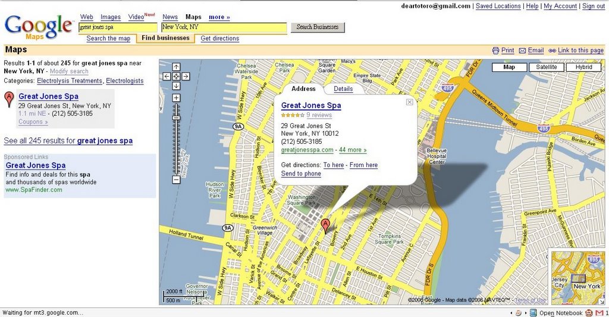
Task: Click 1.1 mi NE distance link
Action: coord(32,114)
